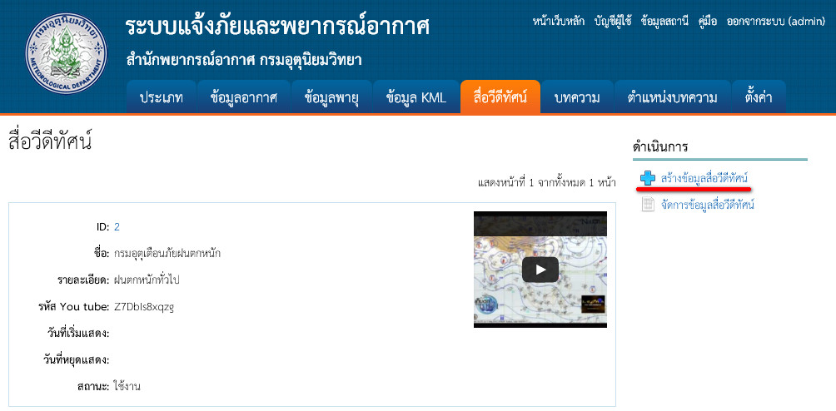836x411 pixels.
Task: Click the detail text ฝนตกหนักทั่วไป
Action: tap(147, 280)
